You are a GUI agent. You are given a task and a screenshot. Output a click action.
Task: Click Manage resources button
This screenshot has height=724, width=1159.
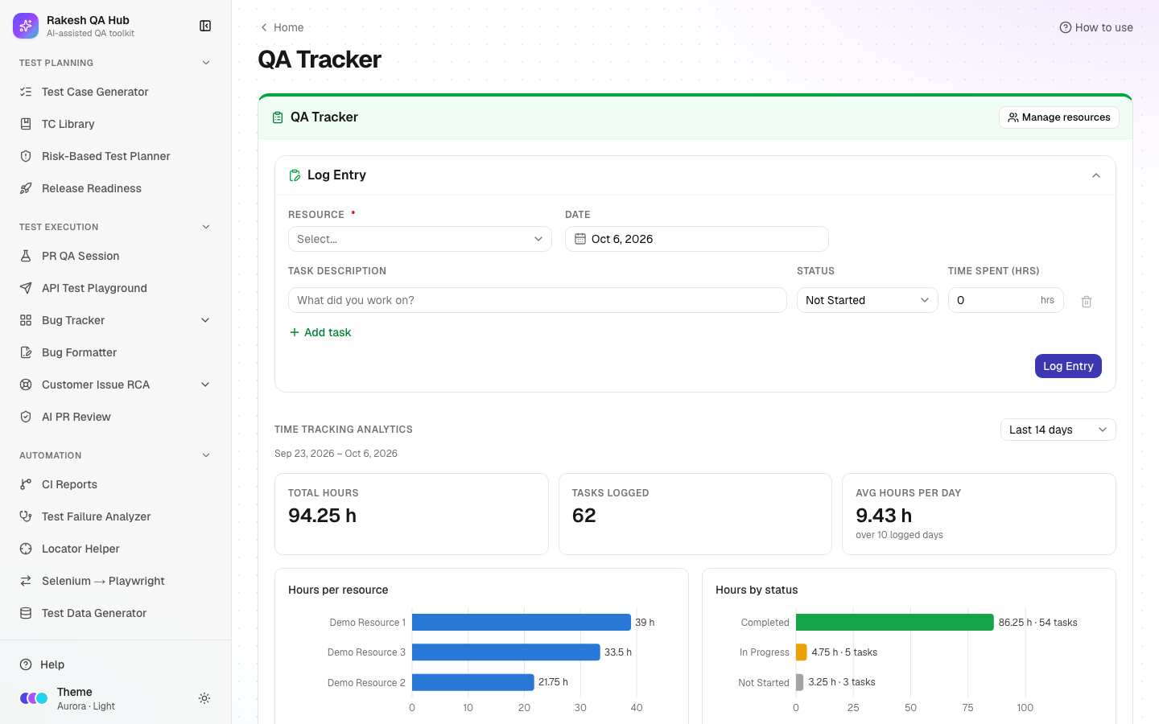pos(1059,117)
